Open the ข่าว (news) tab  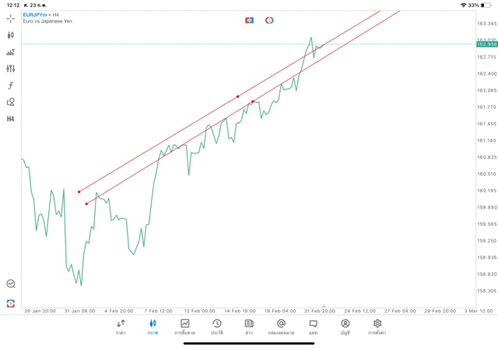tap(249, 326)
